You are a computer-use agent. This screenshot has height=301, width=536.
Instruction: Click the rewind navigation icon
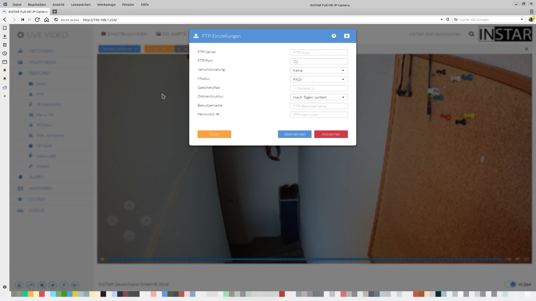point(23,20)
